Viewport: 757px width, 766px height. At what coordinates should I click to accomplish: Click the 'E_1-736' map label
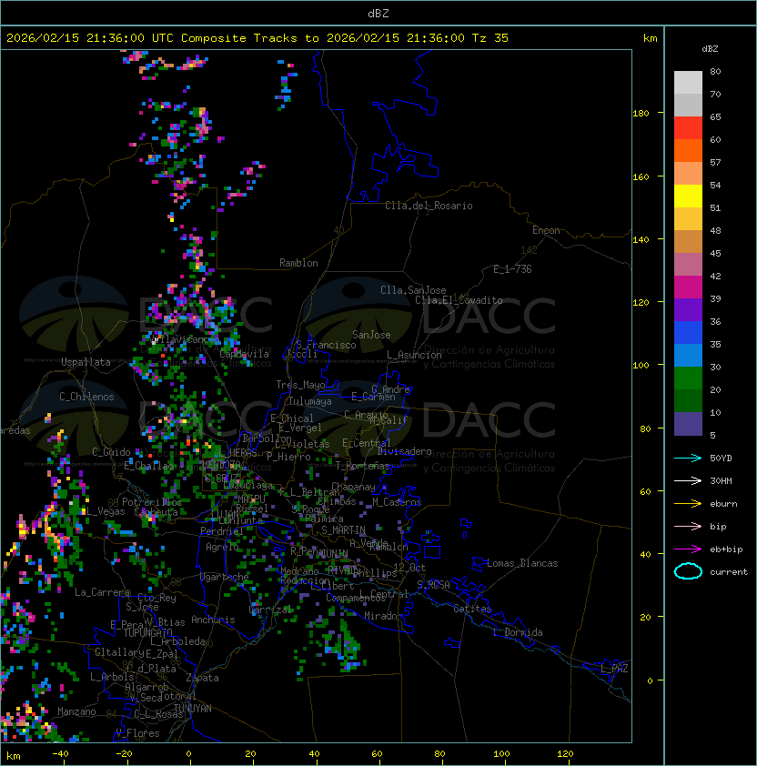point(512,269)
